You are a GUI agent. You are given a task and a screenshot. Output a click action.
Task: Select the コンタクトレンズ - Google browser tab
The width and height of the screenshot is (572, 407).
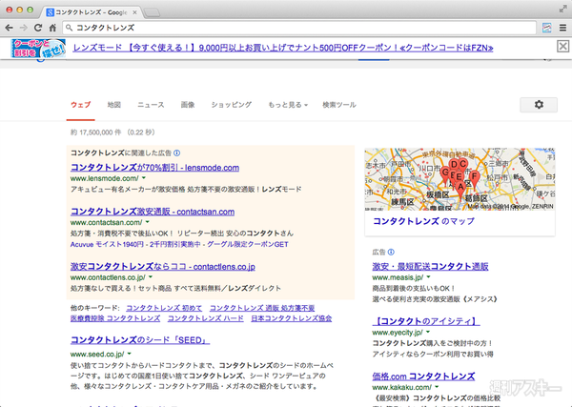tap(92, 12)
